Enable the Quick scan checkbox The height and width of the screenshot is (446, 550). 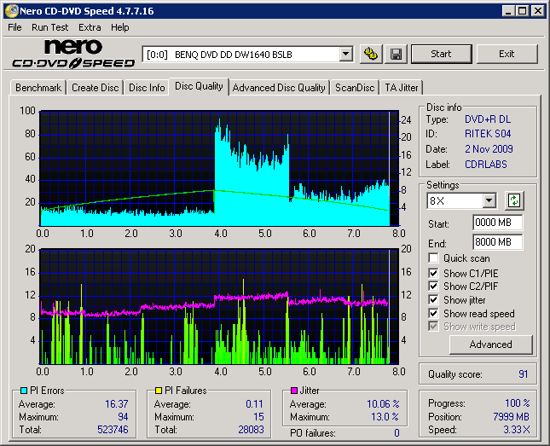434,258
